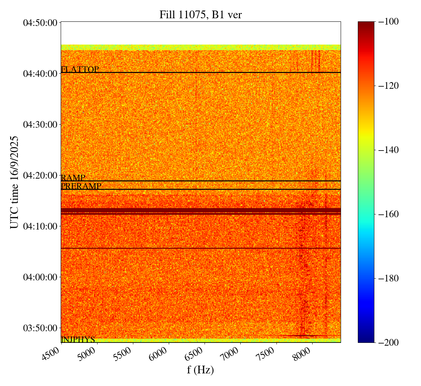
Task: Select the 04:50:00 time tick label
Action: point(40,23)
